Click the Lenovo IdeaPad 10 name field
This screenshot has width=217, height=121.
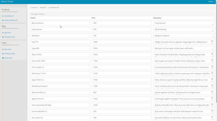point(60,112)
